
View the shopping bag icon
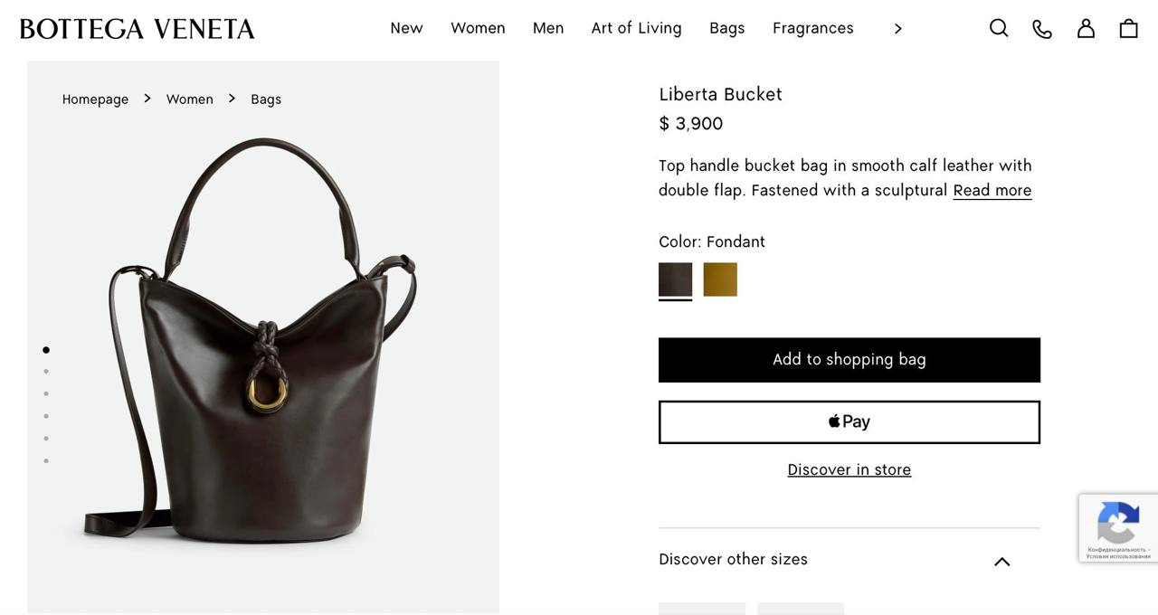pyautogui.click(x=1127, y=28)
